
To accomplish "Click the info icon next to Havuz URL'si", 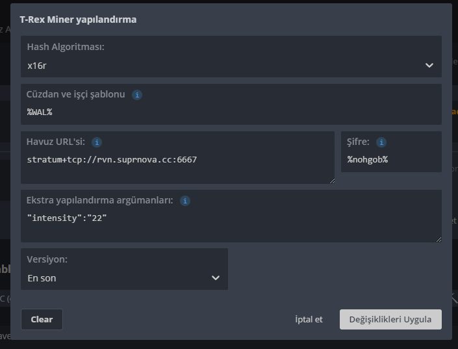I will [x=97, y=142].
